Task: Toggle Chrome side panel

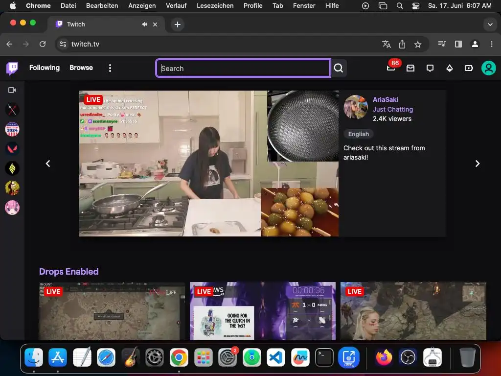Action: [458, 44]
